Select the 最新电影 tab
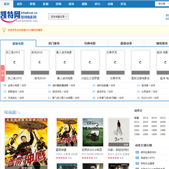Viewport: 169px width, 169px height. tap(18, 44)
